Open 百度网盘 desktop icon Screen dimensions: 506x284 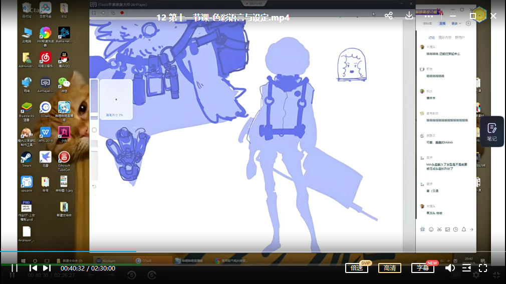[45, 10]
